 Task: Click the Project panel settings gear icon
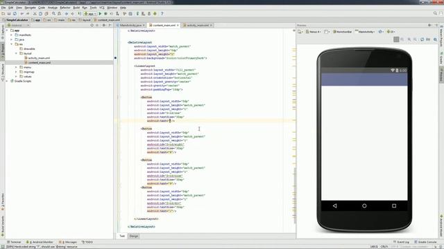pos(104,25)
